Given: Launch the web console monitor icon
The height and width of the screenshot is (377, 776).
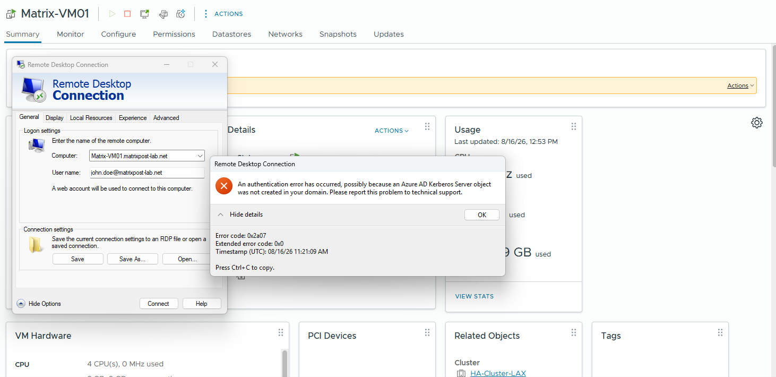Looking at the screenshot, I should tap(144, 14).
